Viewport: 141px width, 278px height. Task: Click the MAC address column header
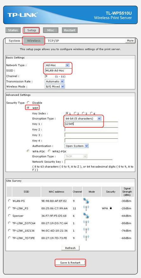point(57,192)
